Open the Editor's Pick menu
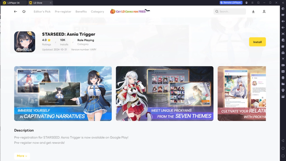The height and width of the screenshot is (161, 286). pos(42,11)
